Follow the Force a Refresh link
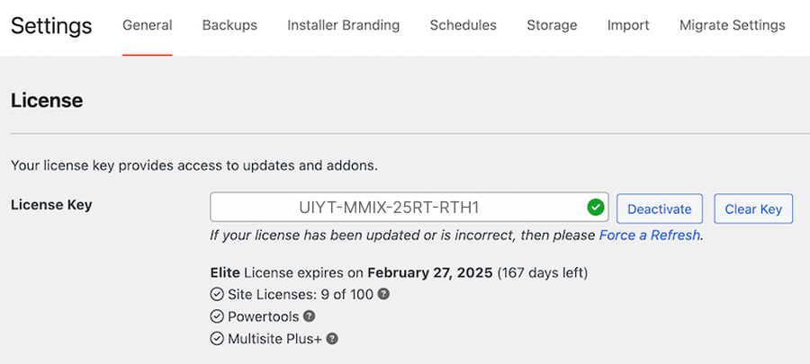The height and width of the screenshot is (364, 810). [x=649, y=235]
